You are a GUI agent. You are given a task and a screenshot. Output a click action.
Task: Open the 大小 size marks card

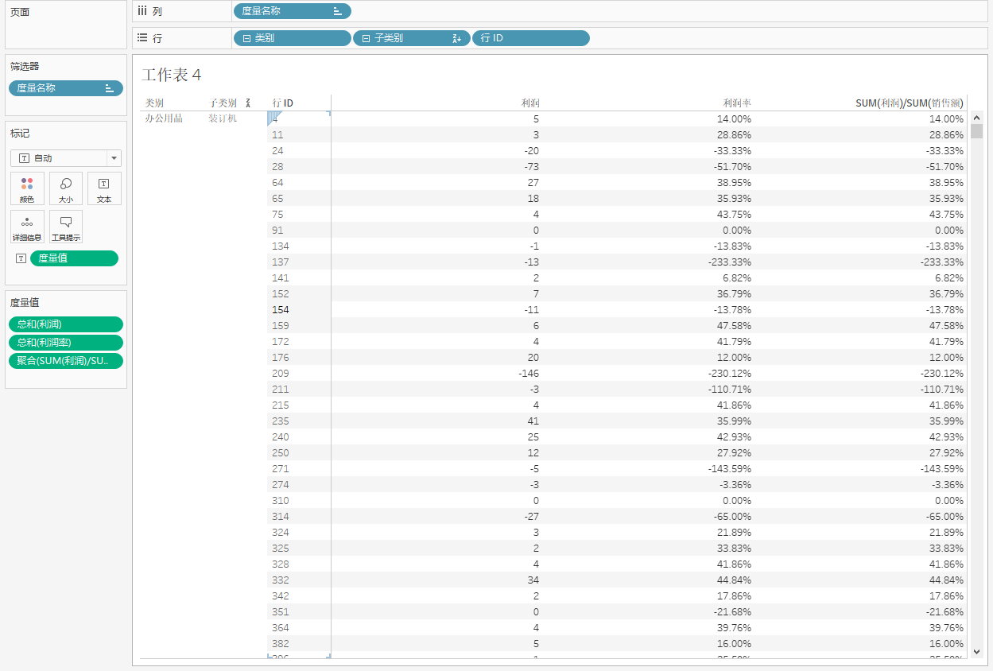click(66, 188)
